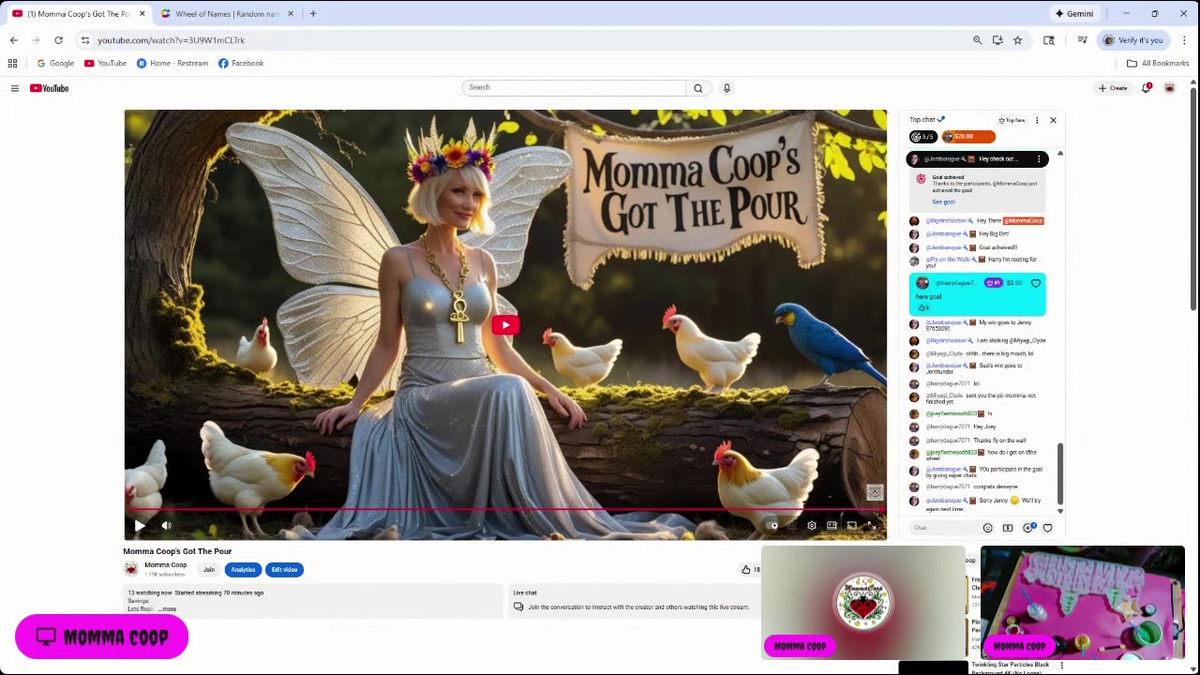Play the video with the center red button
This screenshot has width=1200, height=675.
(505, 325)
